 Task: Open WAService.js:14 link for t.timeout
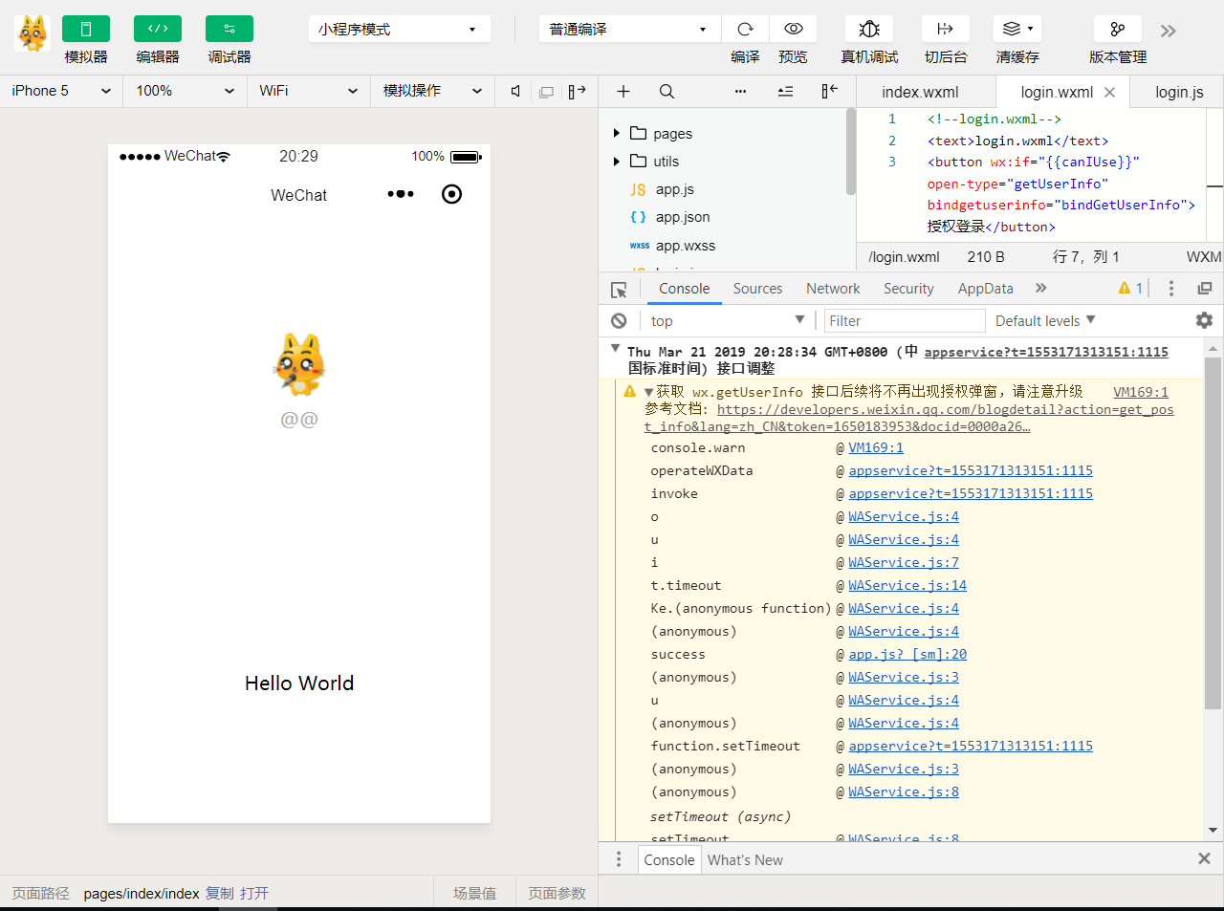pos(907,586)
